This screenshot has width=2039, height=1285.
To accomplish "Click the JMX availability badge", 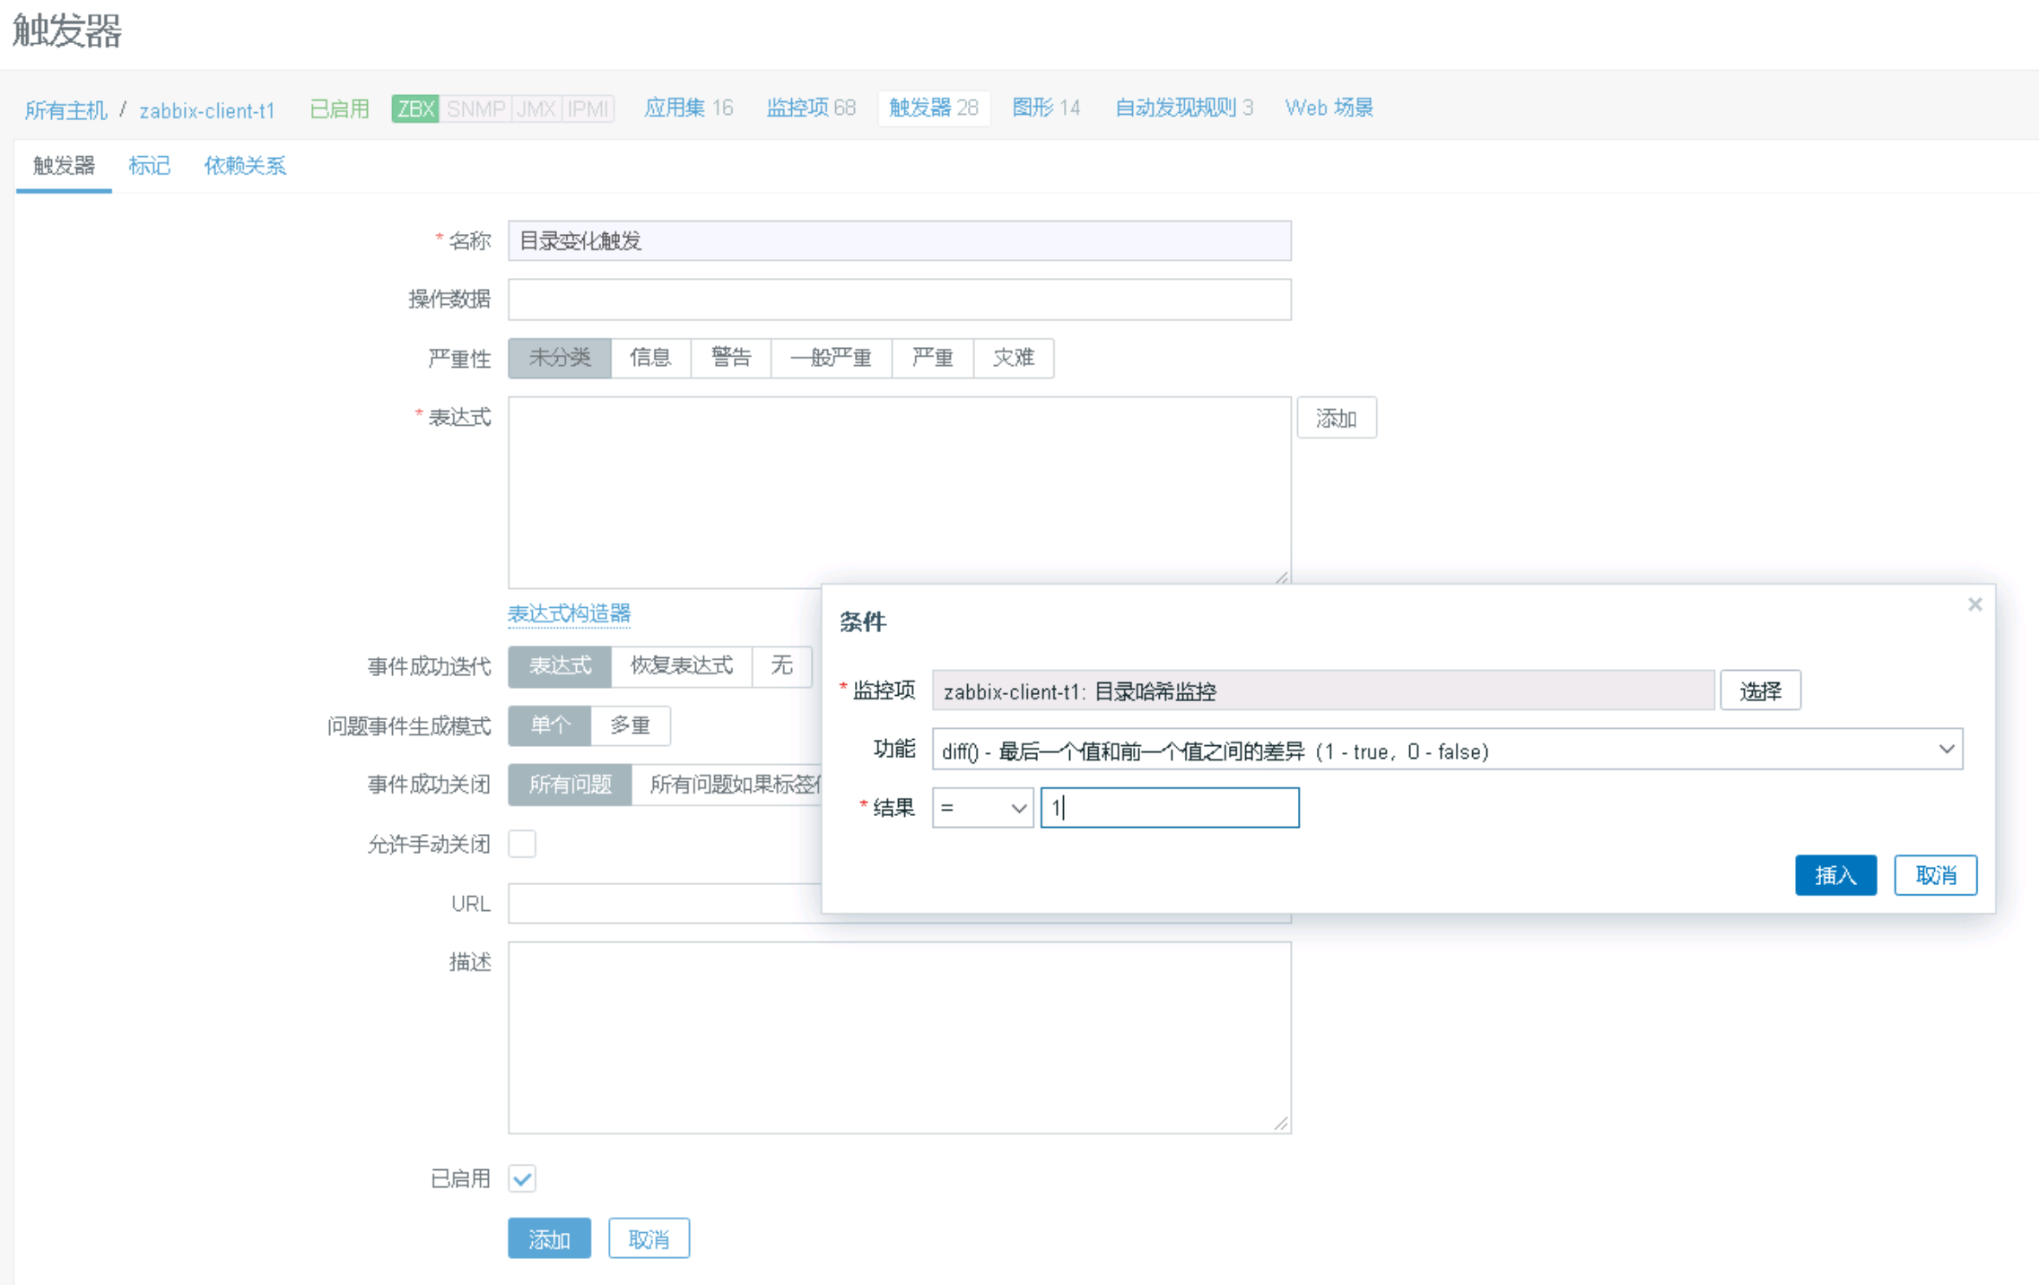I will [x=536, y=109].
